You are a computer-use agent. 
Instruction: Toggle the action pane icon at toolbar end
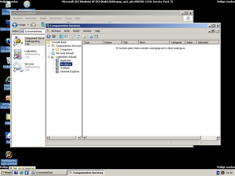pyautogui.click(x=96, y=36)
